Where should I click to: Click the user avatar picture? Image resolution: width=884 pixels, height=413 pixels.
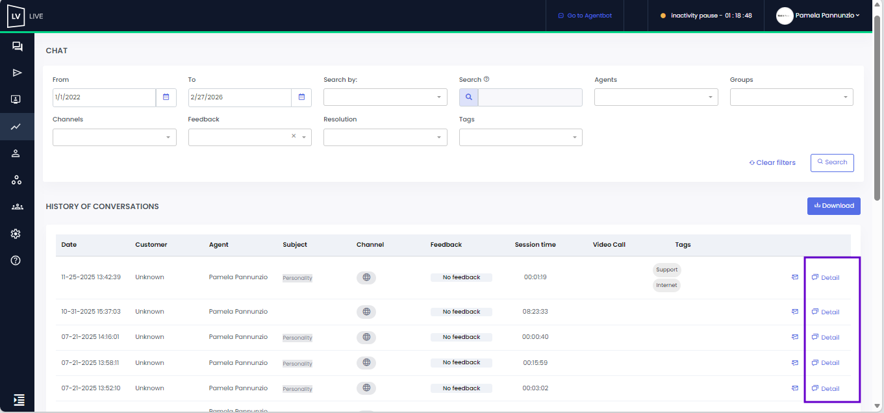[x=785, y=16]
